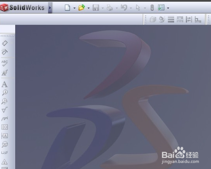The width and height of the screenshot is (211, 169).
Task: Click the Layer Properties icon
Action: (x=153, y=19)
